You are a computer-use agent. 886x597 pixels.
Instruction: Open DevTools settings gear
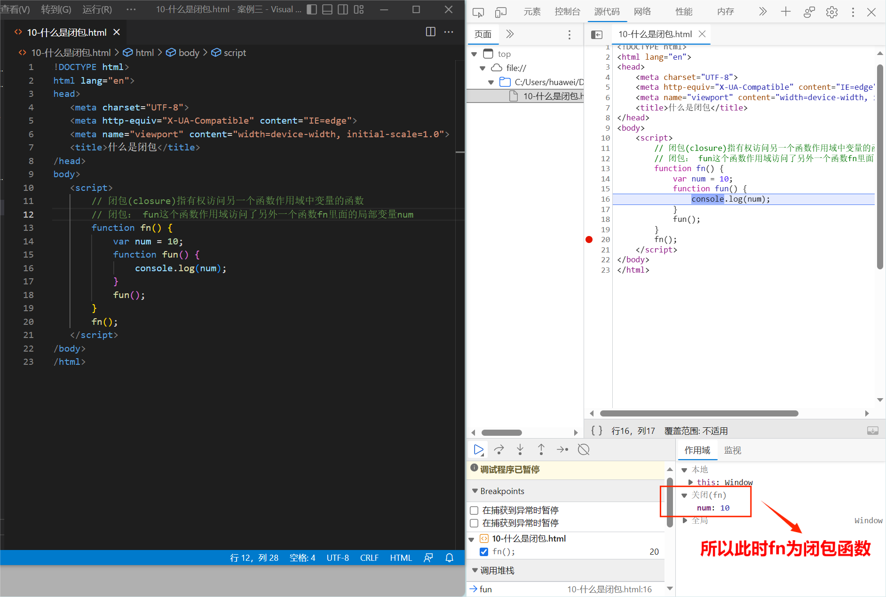pyautogui.click(x=831, y=12)
